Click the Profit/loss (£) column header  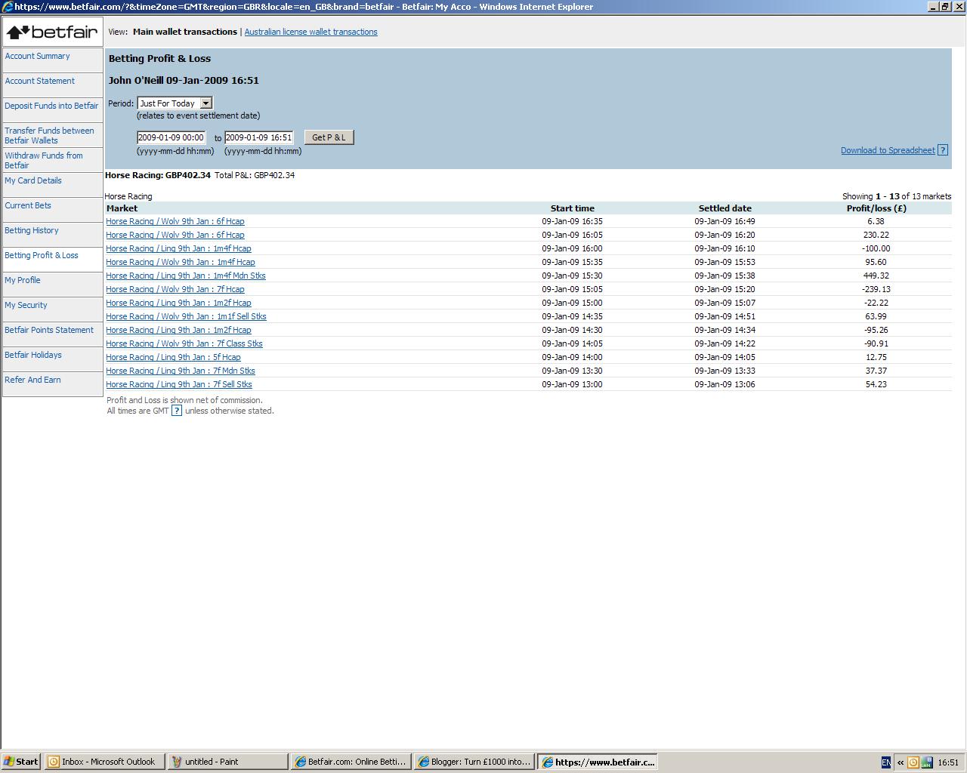coord(876,208)
